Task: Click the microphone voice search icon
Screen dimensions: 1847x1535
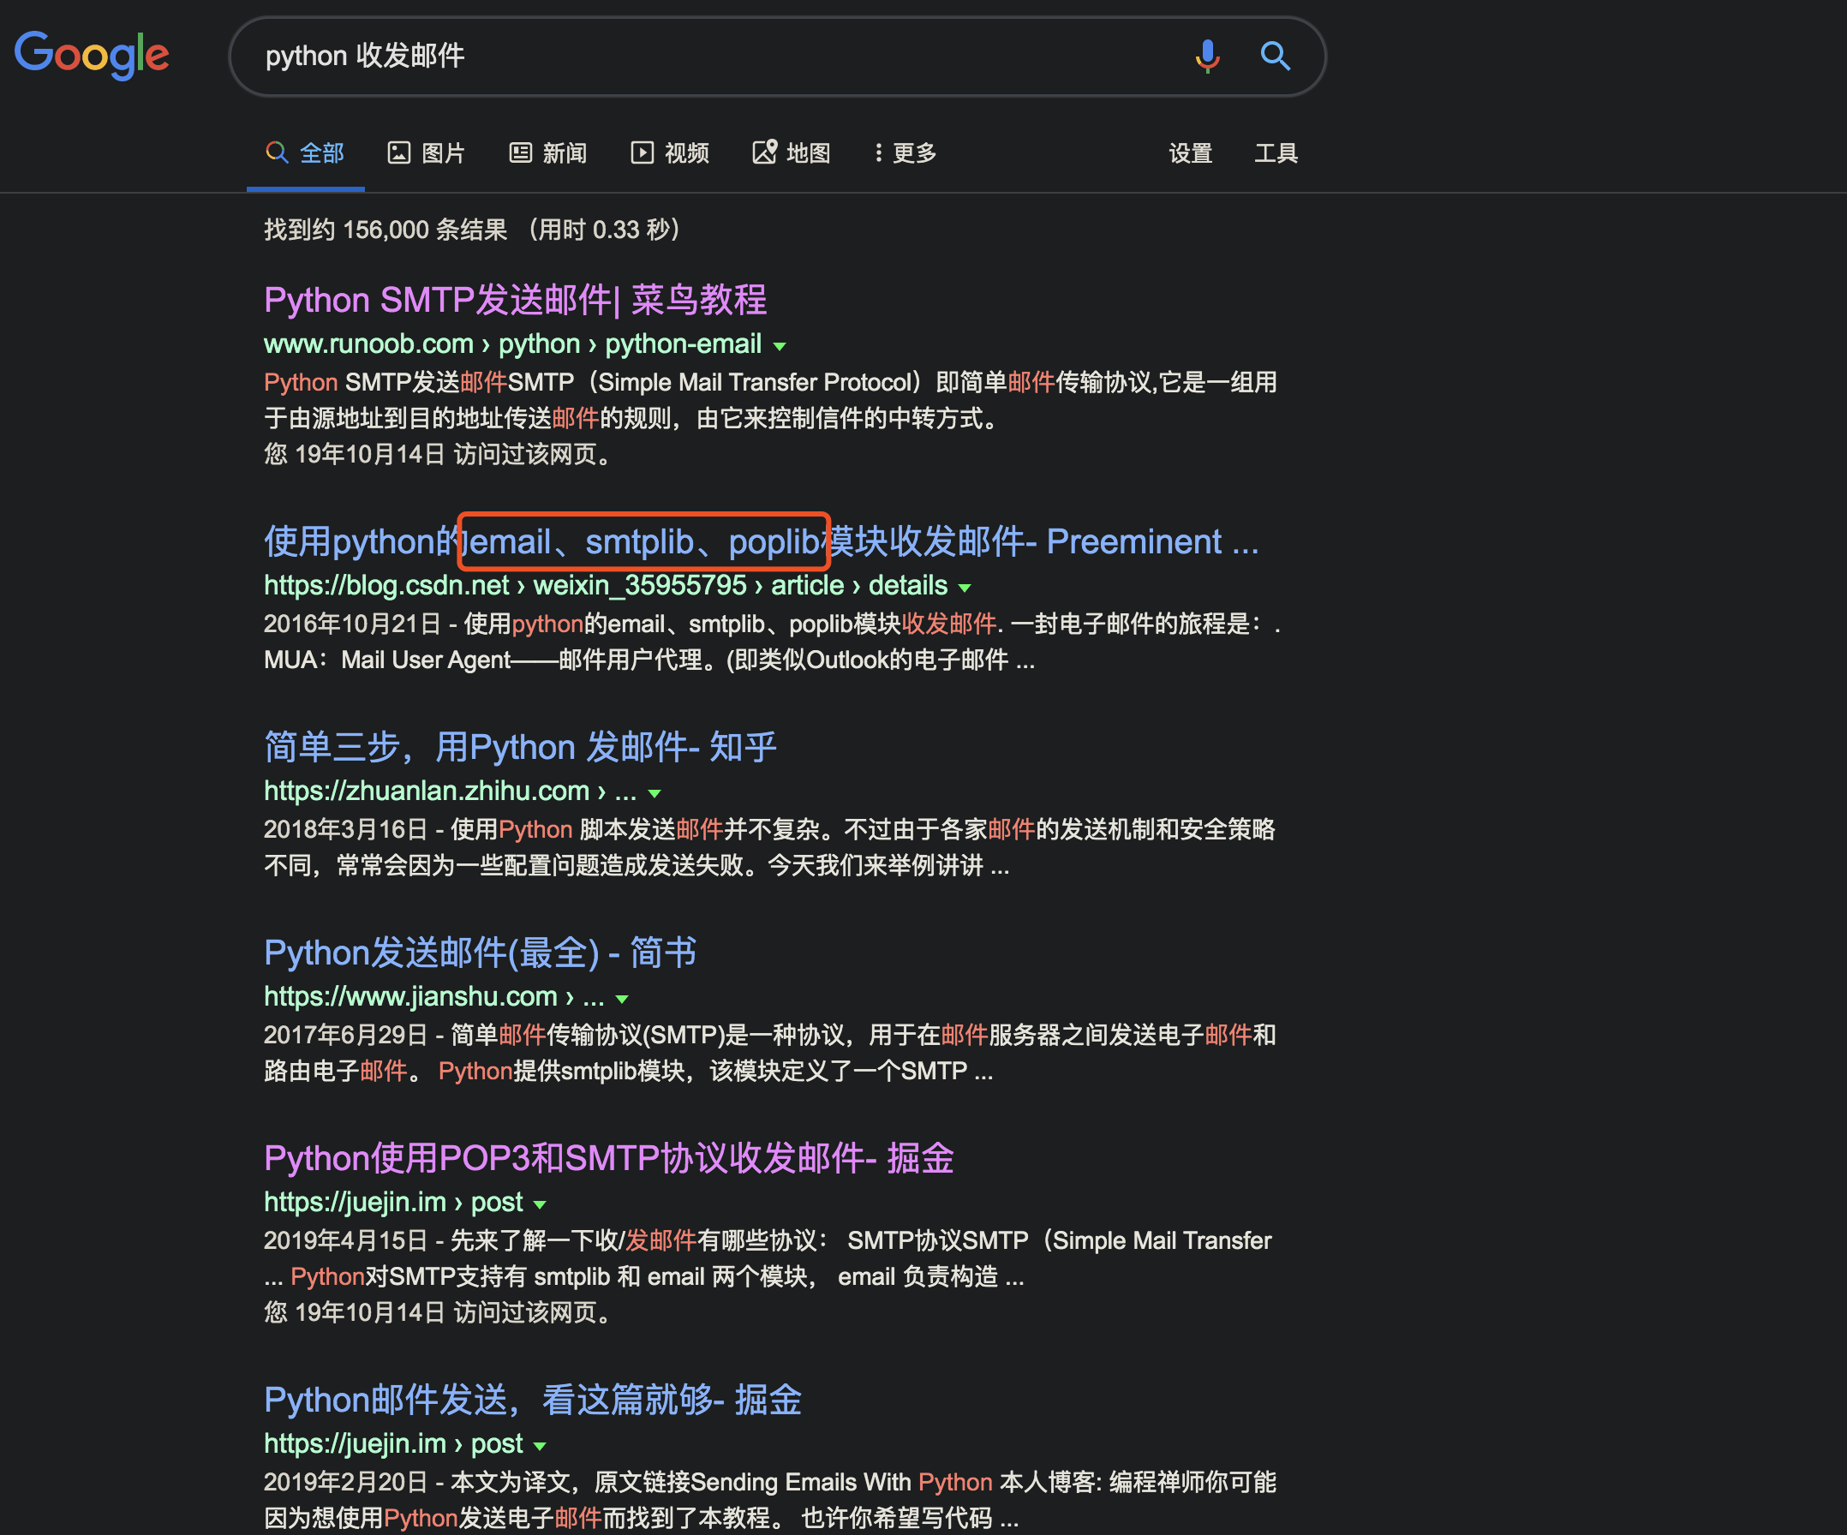Action: coord(1207,57)
